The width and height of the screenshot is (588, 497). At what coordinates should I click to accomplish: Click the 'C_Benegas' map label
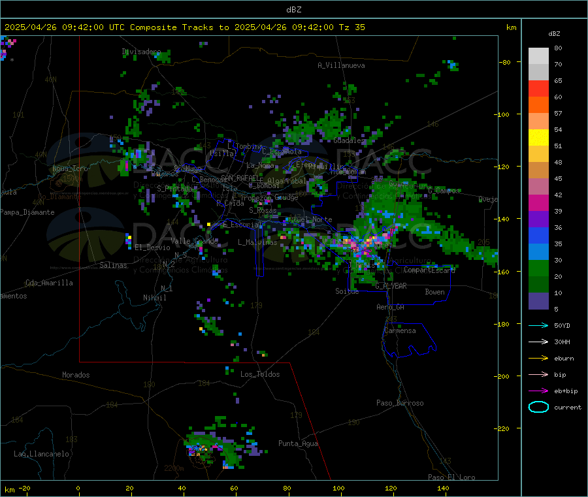(x=209, y=180)
